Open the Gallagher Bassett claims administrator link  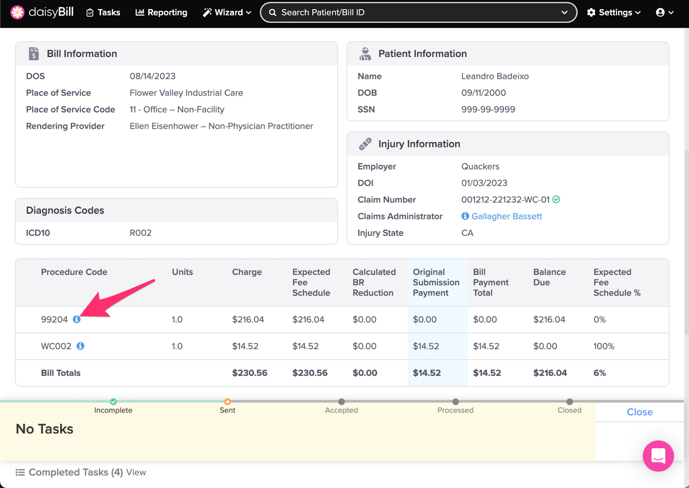point(506,216)
